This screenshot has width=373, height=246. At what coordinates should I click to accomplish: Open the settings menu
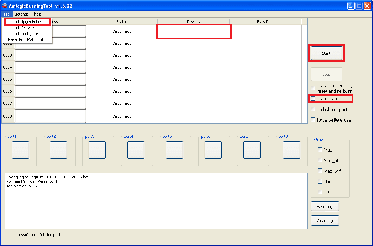point(22,14)
